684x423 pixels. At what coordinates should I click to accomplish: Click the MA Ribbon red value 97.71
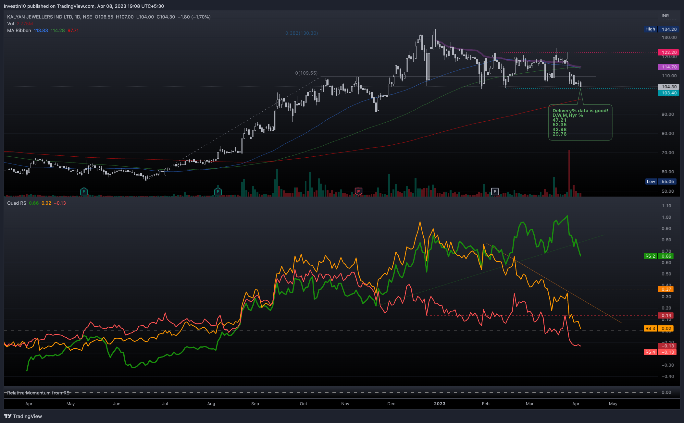point(73,30)
